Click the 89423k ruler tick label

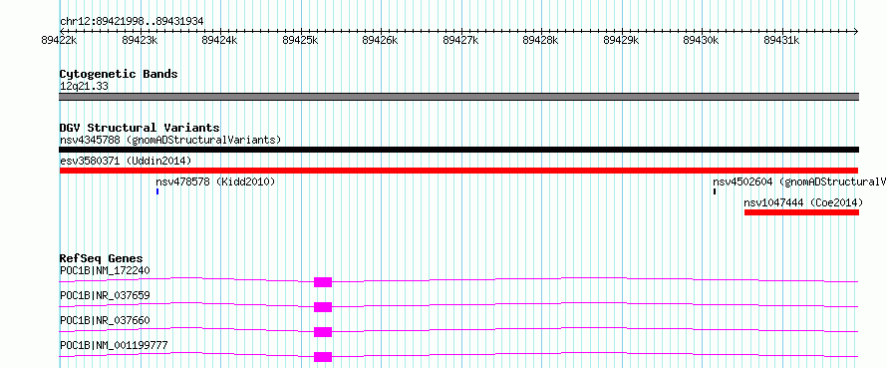pyautogui.click(x=140, y=40)
